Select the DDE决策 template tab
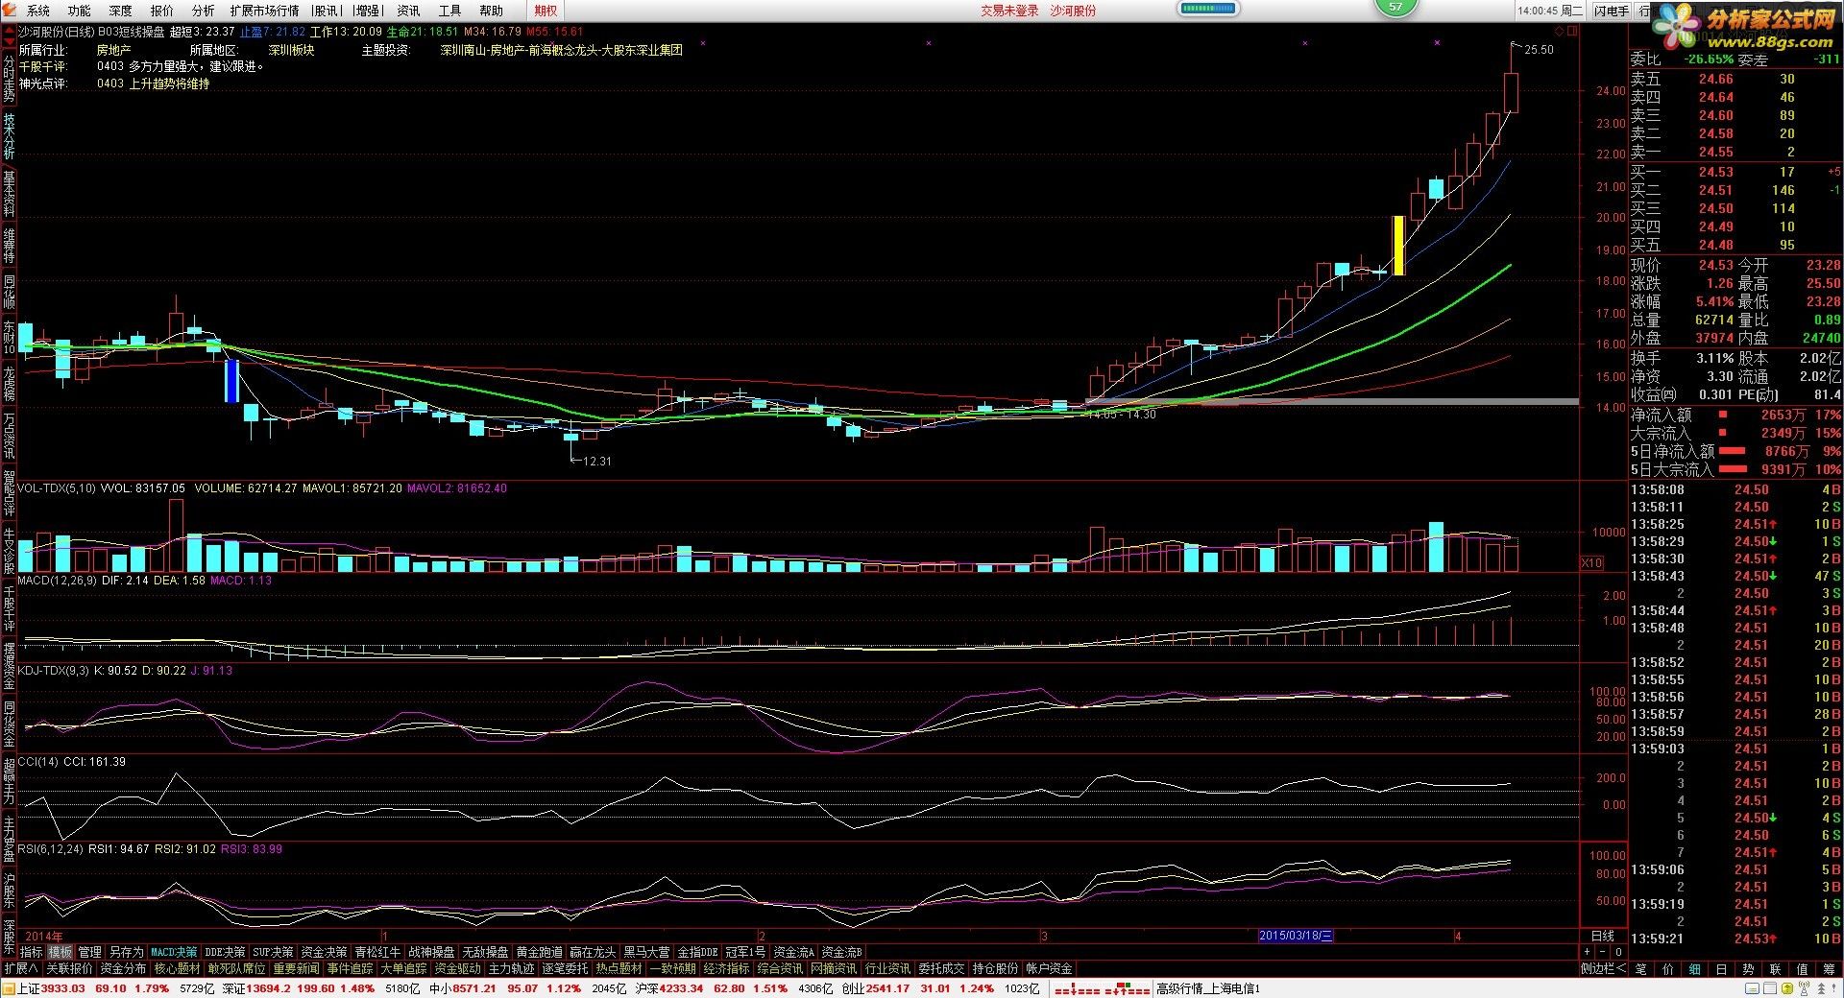 (225, 952)
